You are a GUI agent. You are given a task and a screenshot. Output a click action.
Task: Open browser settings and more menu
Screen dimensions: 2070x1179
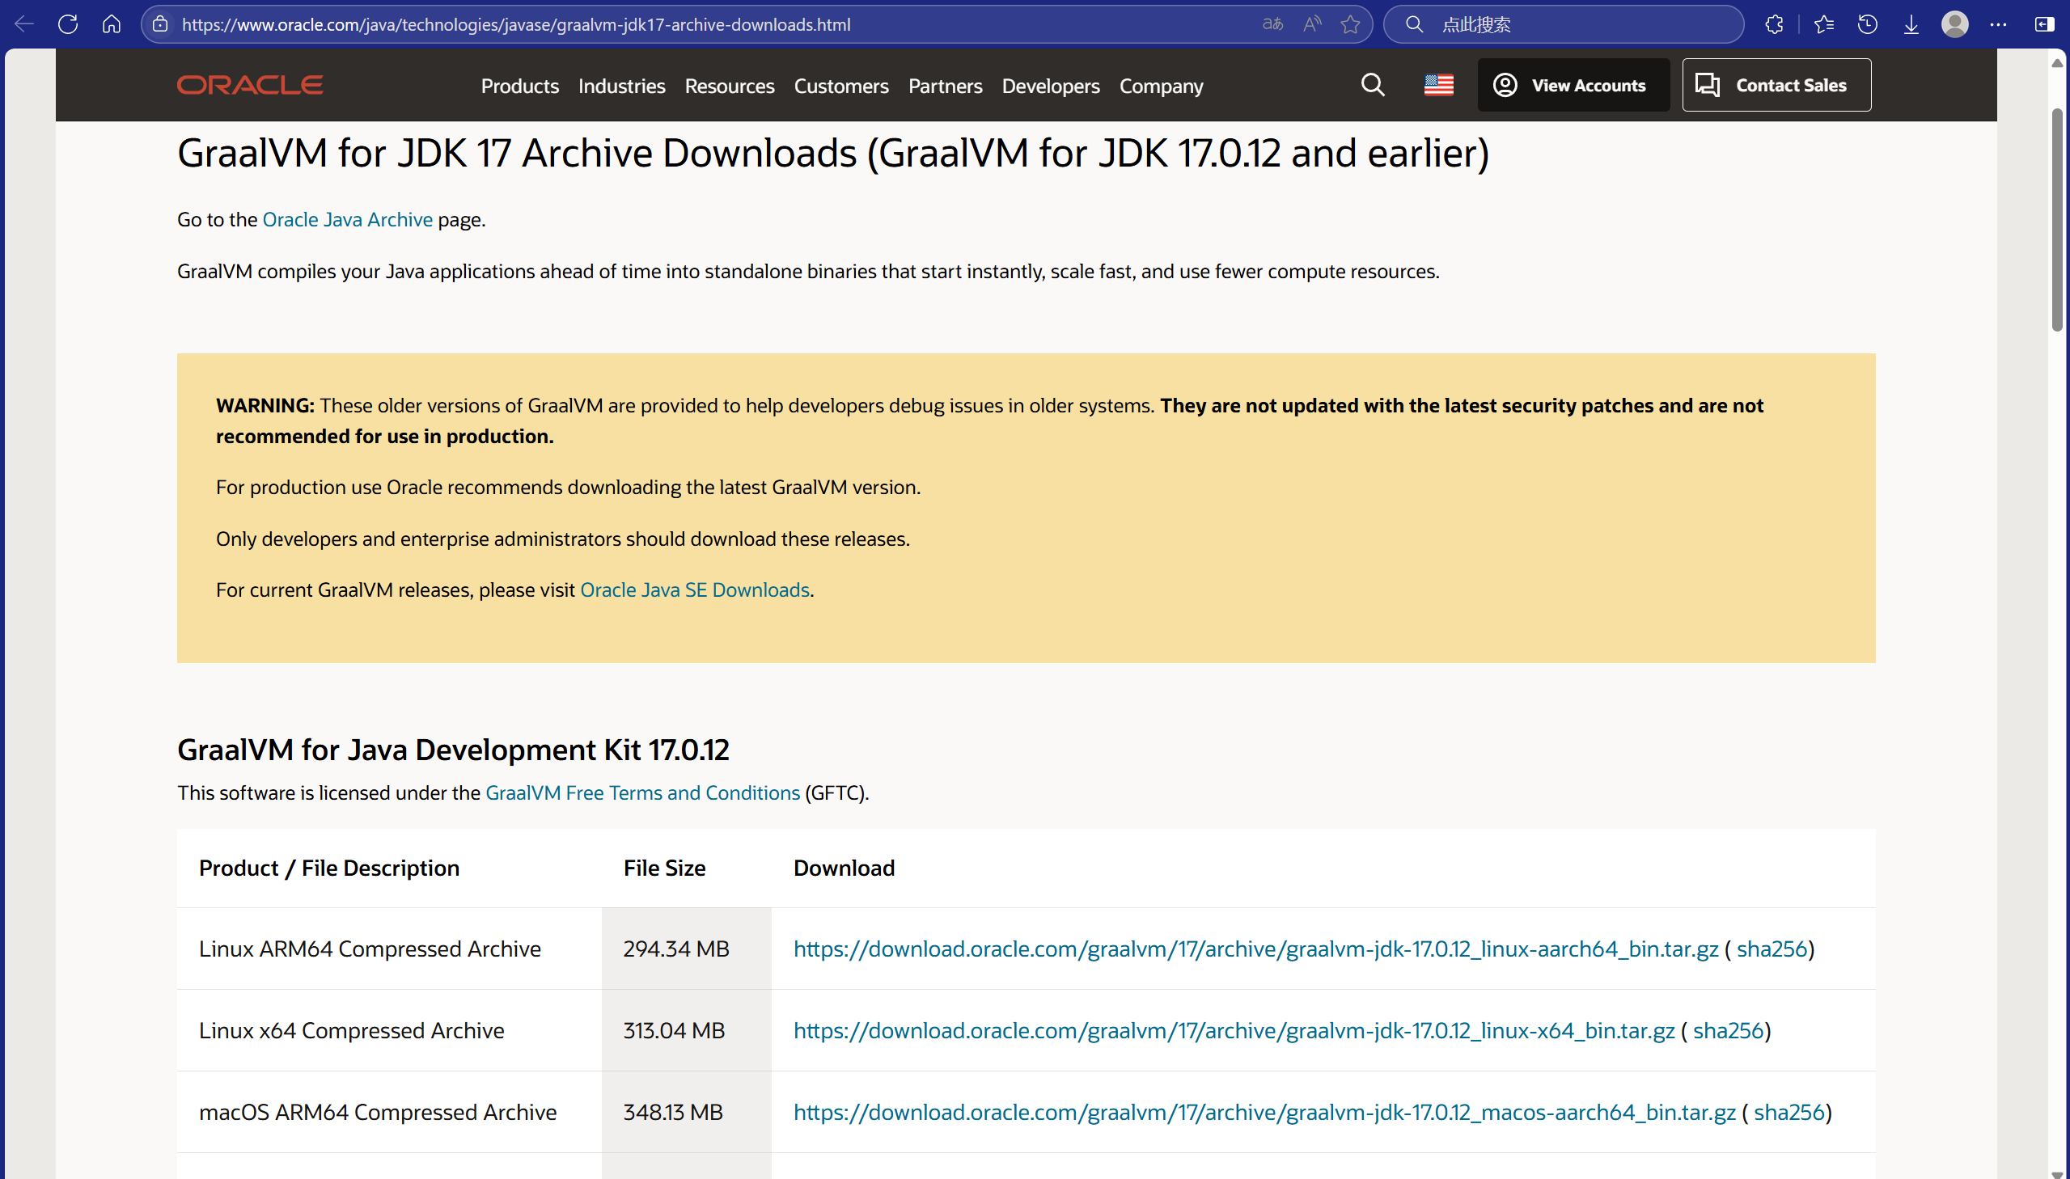pyautogui.click(x=1999, y=24)
